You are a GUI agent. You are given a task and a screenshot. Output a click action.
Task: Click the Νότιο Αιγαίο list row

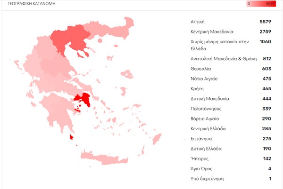(x=231, y=79)
